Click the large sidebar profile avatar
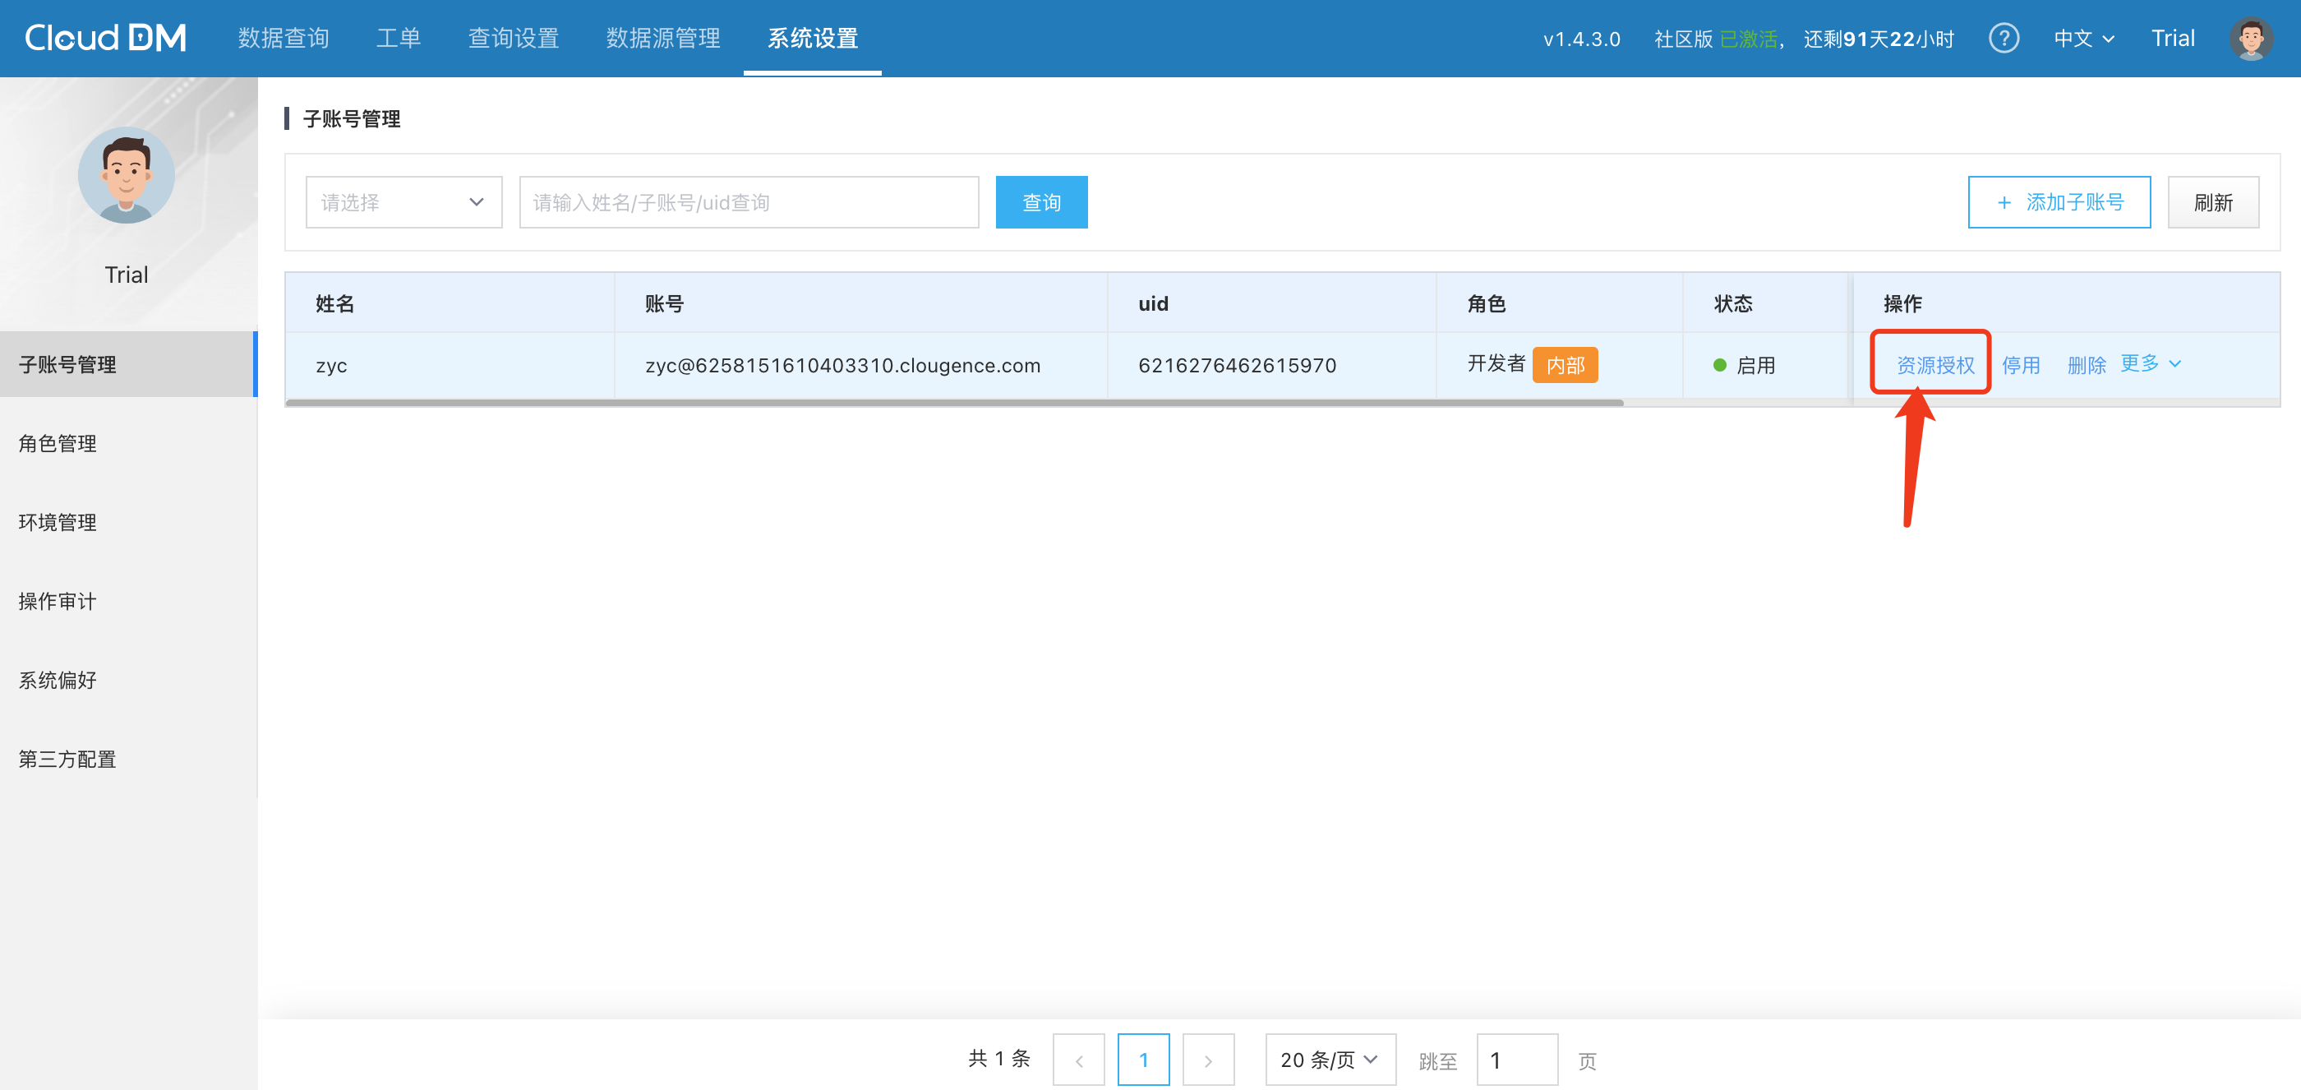The image size is (2301, 1090). click(x=126, y=175)
